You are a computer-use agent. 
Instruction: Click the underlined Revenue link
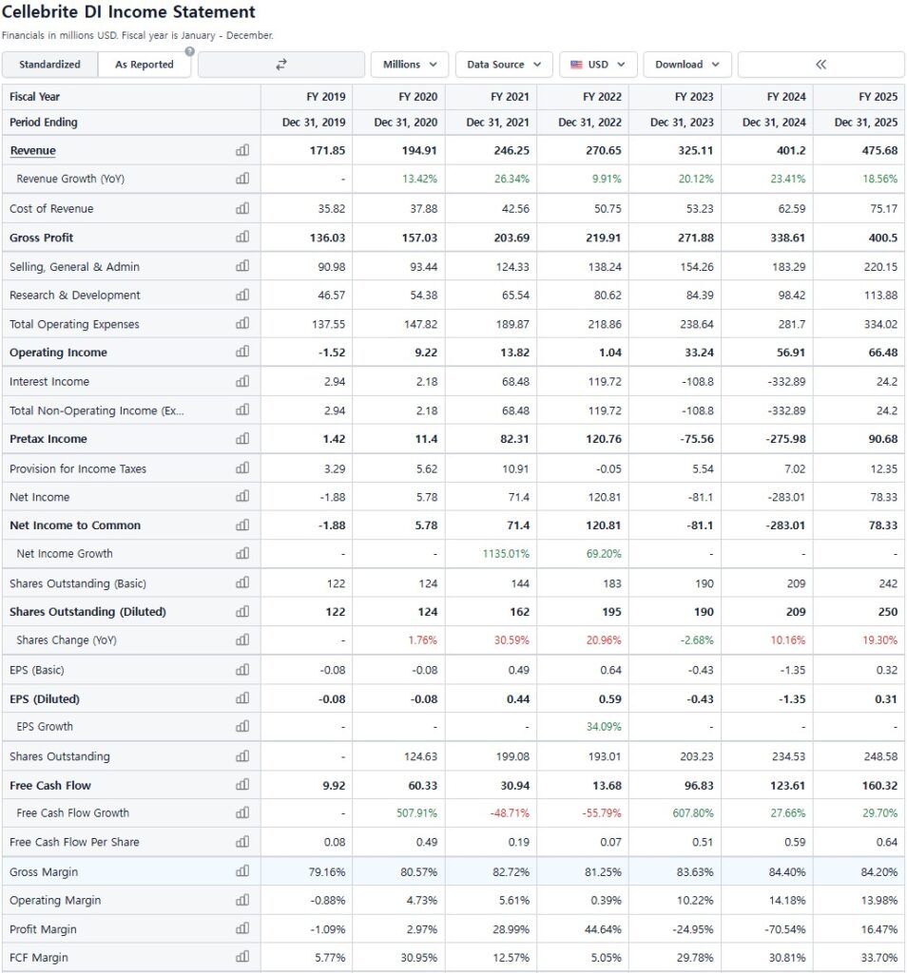[32, 150]
